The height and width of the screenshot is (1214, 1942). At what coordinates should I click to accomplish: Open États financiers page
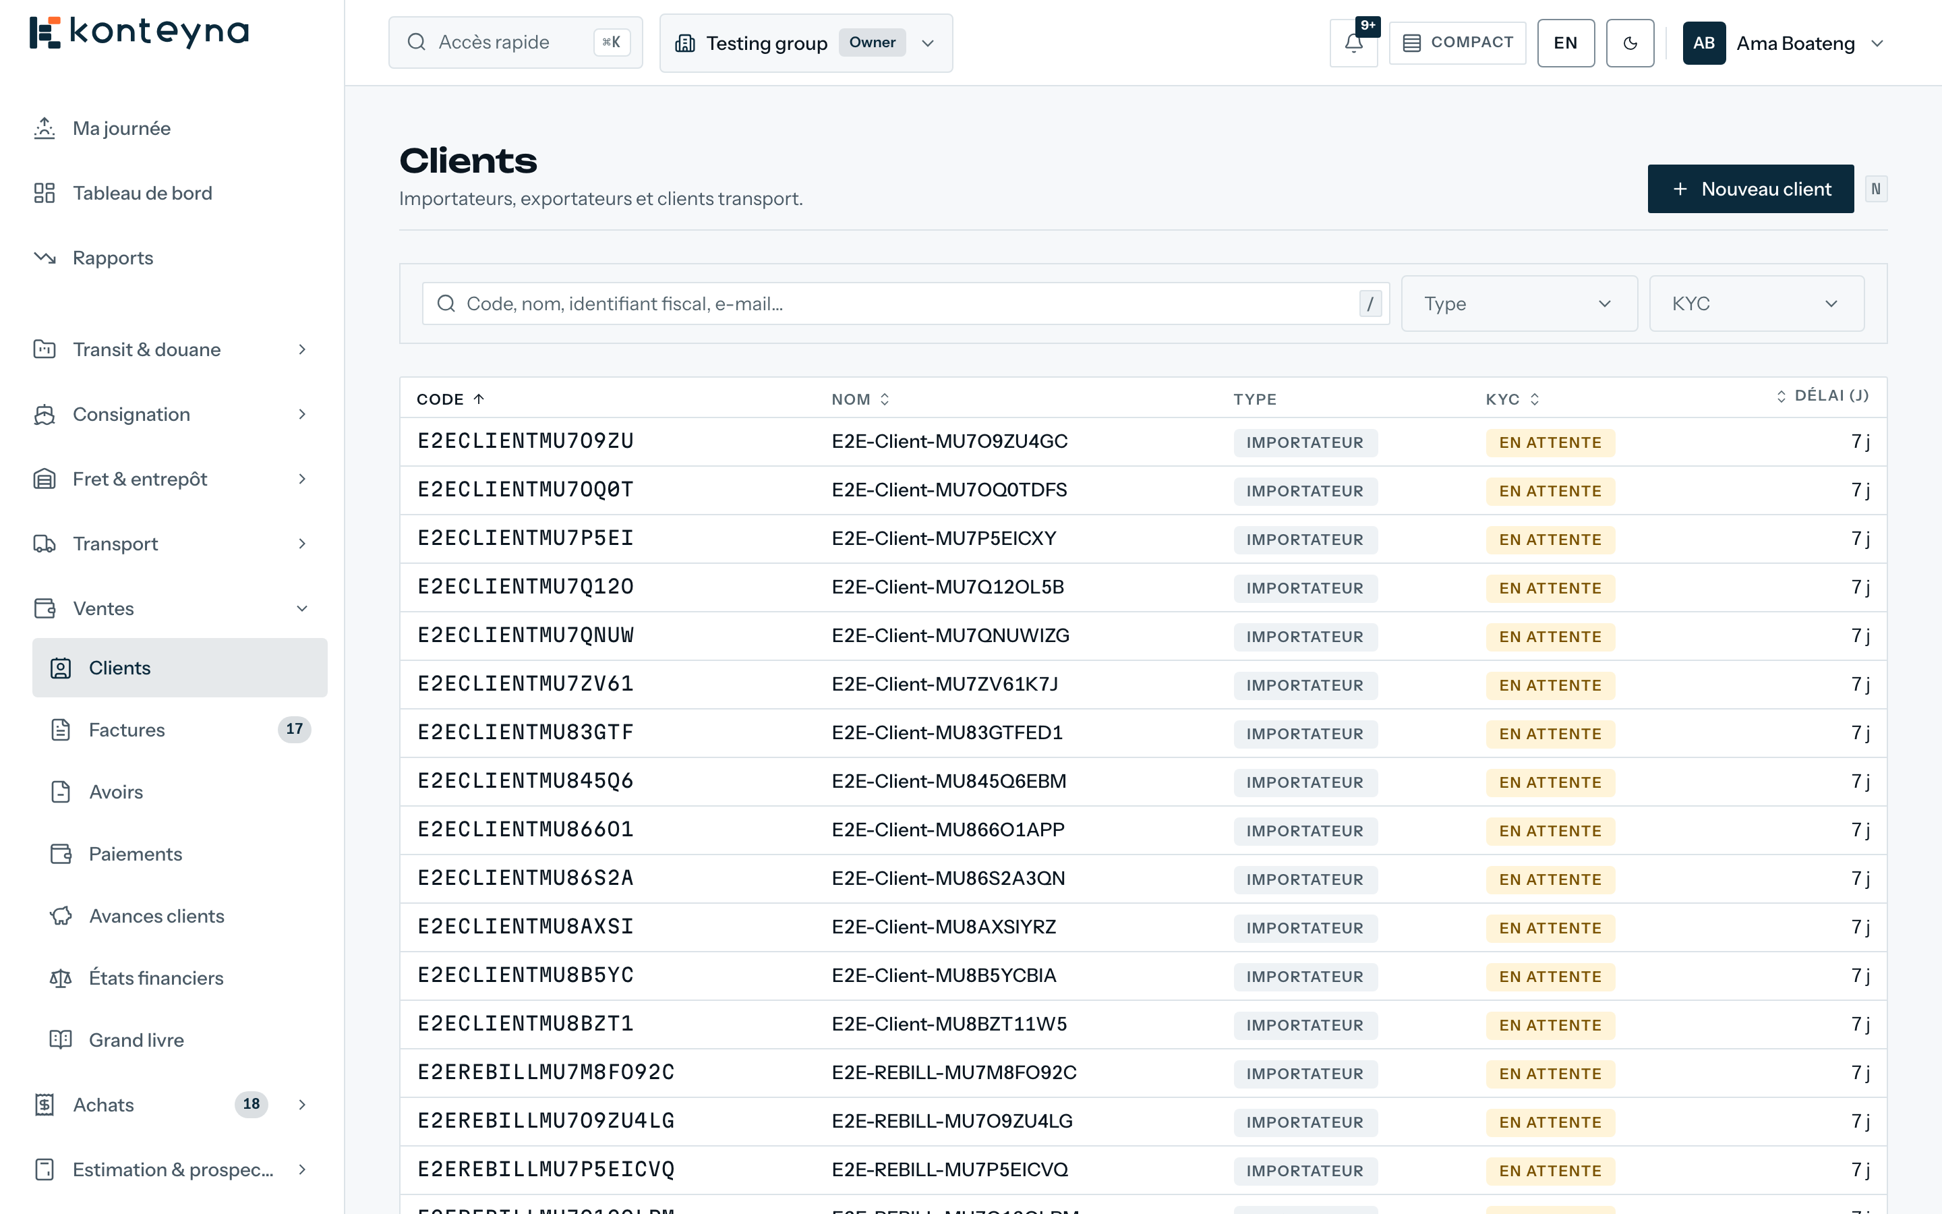[180, 978]
